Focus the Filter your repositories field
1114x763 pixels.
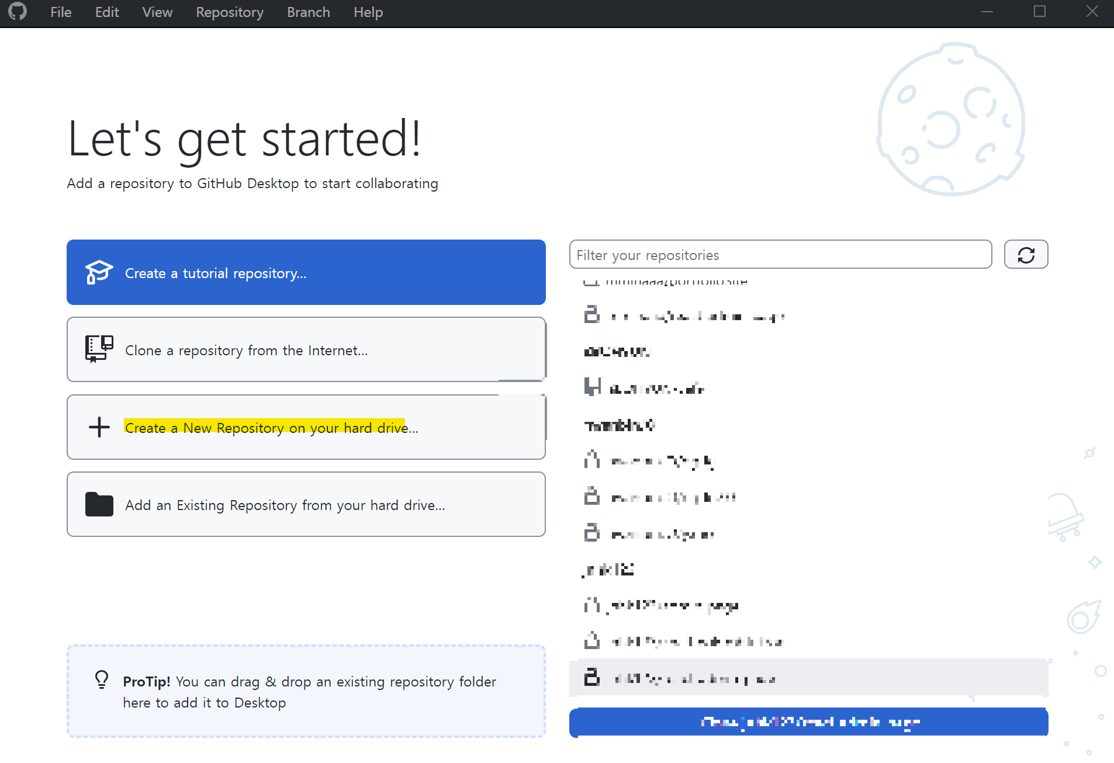click(x=780, y=255)
